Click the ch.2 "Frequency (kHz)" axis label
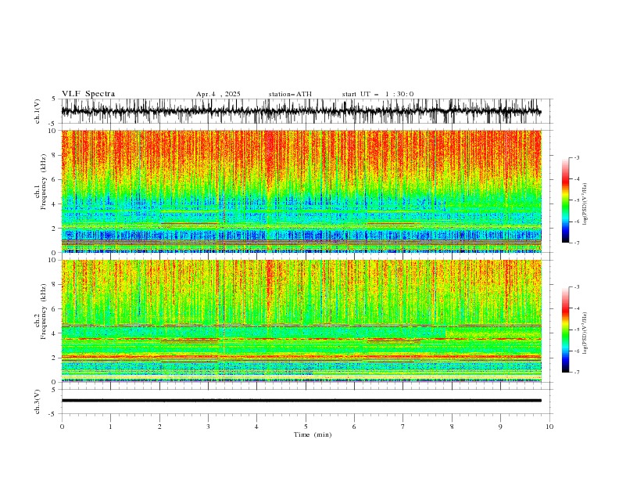 (x=44, y=311)
